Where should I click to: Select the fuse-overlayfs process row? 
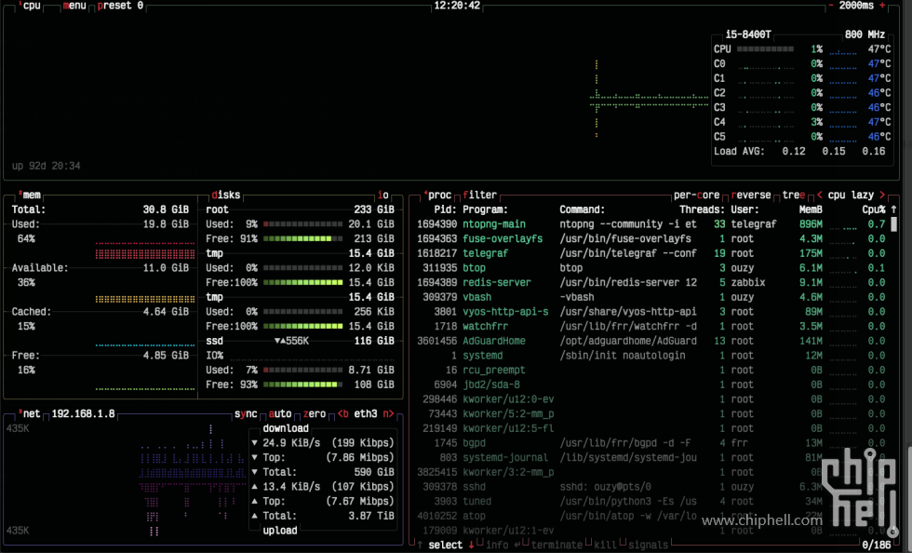coord(650,238)
